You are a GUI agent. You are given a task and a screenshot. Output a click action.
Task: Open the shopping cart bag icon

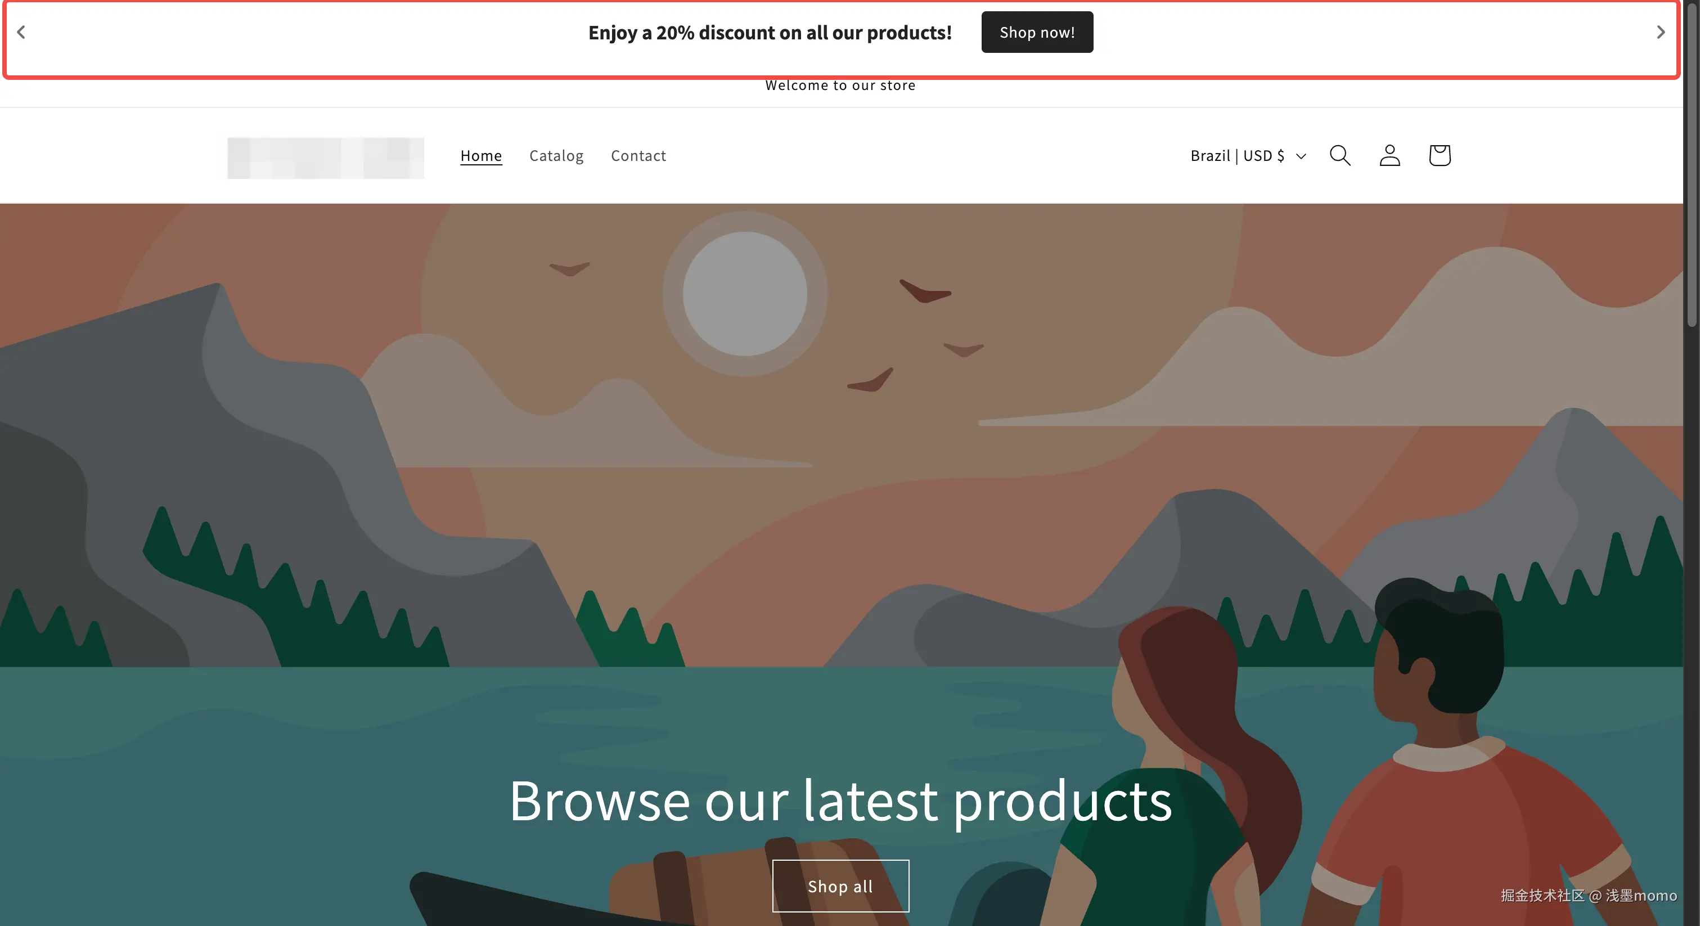pos(1440,155)
